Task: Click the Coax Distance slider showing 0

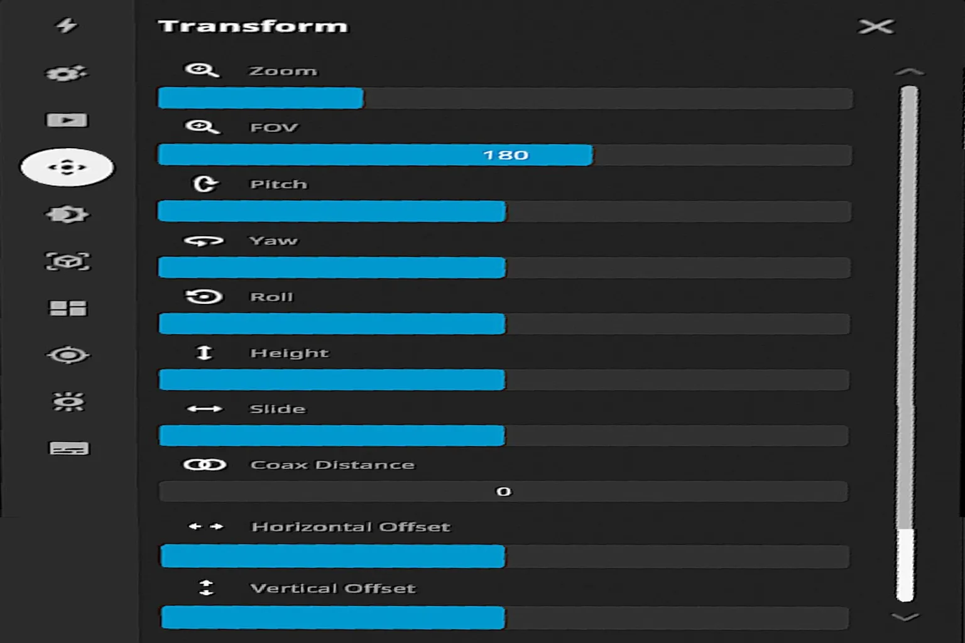Action: pyautogui.click(x=503, y=492)
